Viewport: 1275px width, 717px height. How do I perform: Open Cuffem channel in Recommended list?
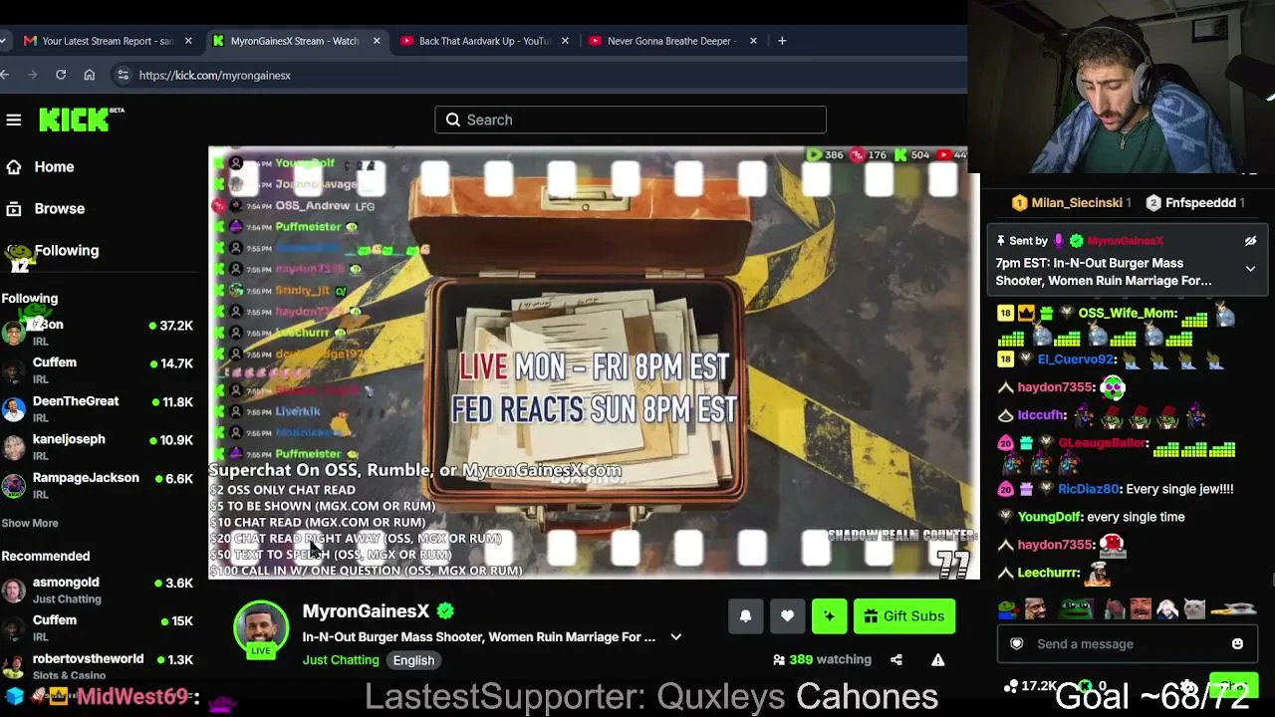tap(98, 628)
